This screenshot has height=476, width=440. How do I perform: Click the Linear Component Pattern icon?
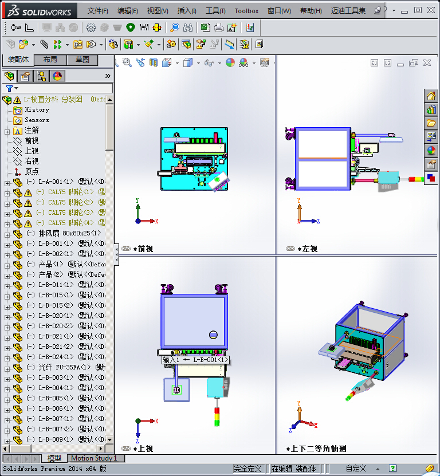[x=57, y=44]
